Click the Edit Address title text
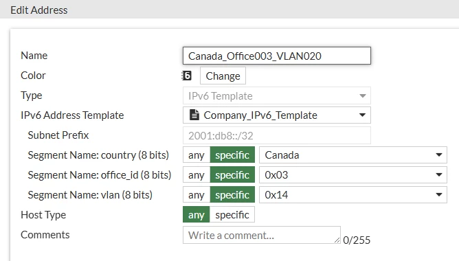Image resolution: width=459 pixels, height=261 pixels. [39, 10]
